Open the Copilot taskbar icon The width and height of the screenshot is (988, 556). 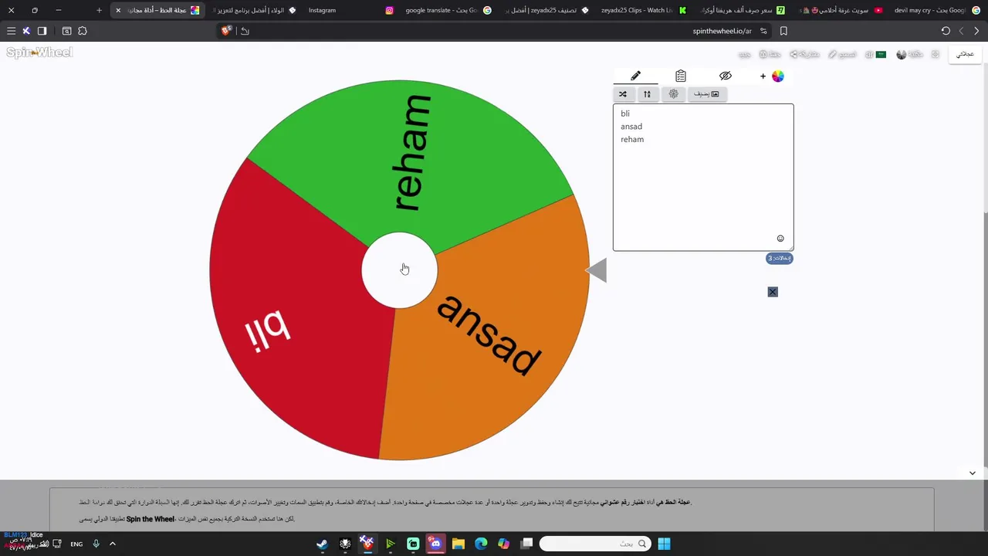tap(503, 544)
